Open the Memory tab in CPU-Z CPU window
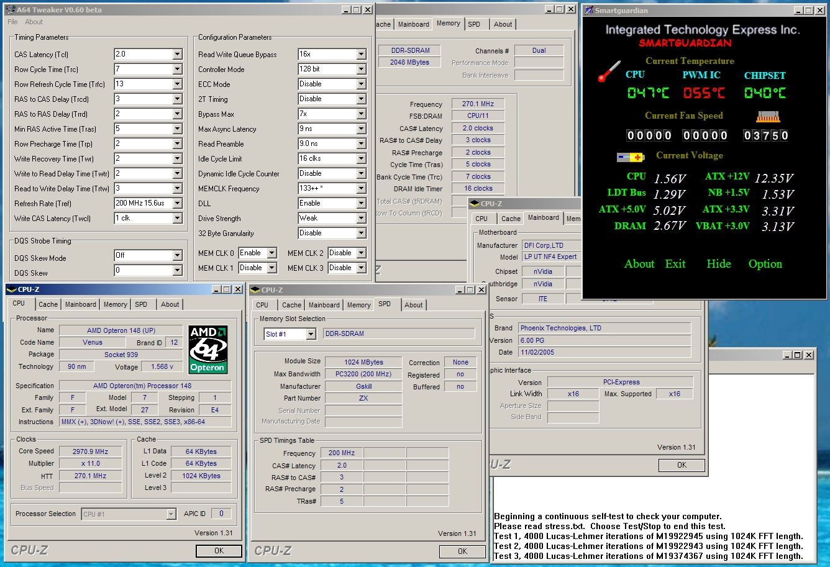This screenshot has width=830, height=567. pos(116,304)
